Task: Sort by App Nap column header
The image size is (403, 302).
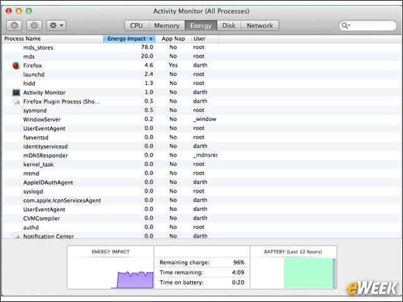Action: [173, 39]
